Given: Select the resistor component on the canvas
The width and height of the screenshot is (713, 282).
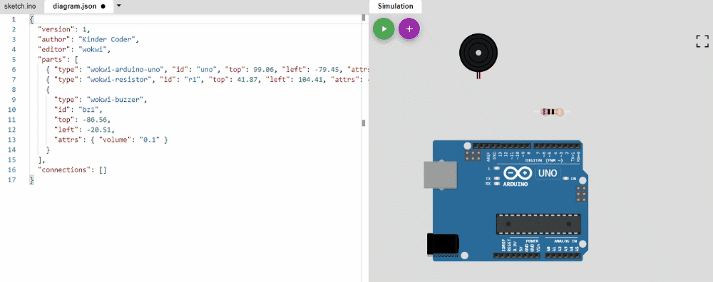Looking at the screenshot, I should tap(552, 112).
